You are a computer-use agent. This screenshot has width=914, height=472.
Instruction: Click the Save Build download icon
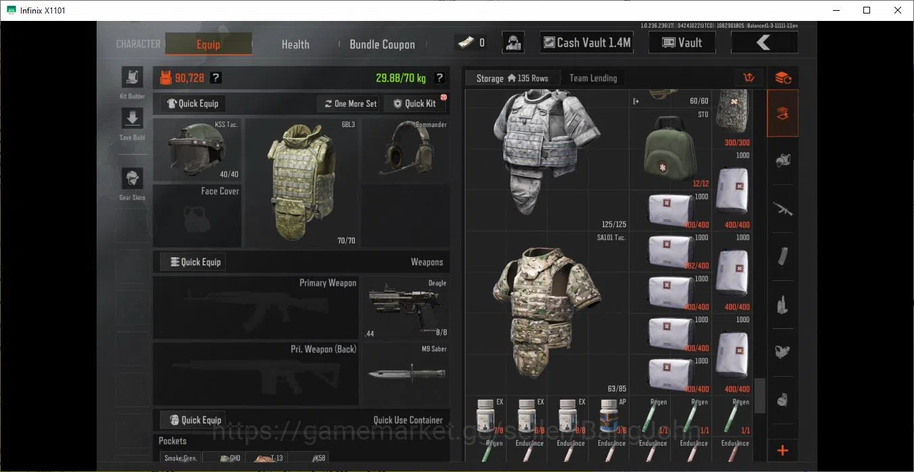(x=132, y=118)
